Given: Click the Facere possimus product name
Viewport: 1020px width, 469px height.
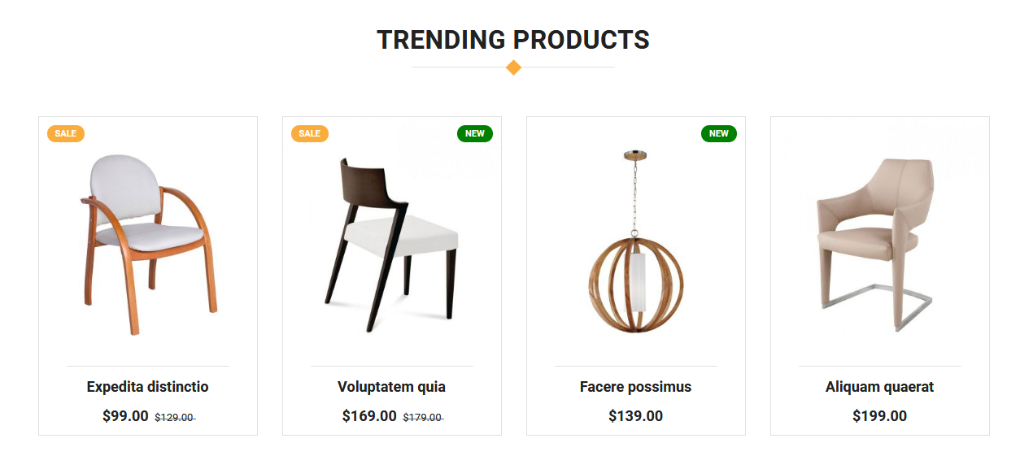Looking at the screenshot, I should pyautogui.click(x=635, y=387).
